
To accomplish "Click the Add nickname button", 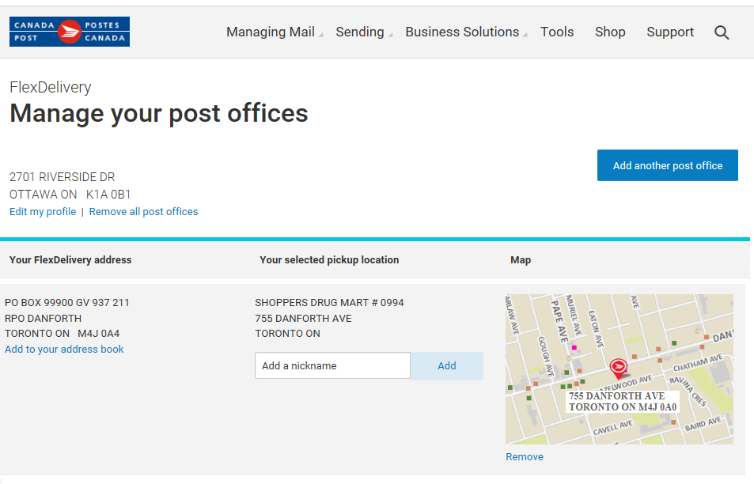I will point(447,365).
